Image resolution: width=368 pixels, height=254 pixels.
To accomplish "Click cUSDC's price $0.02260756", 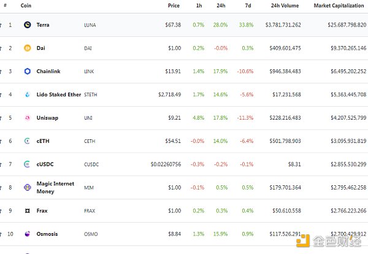I will tap(166, 164).
